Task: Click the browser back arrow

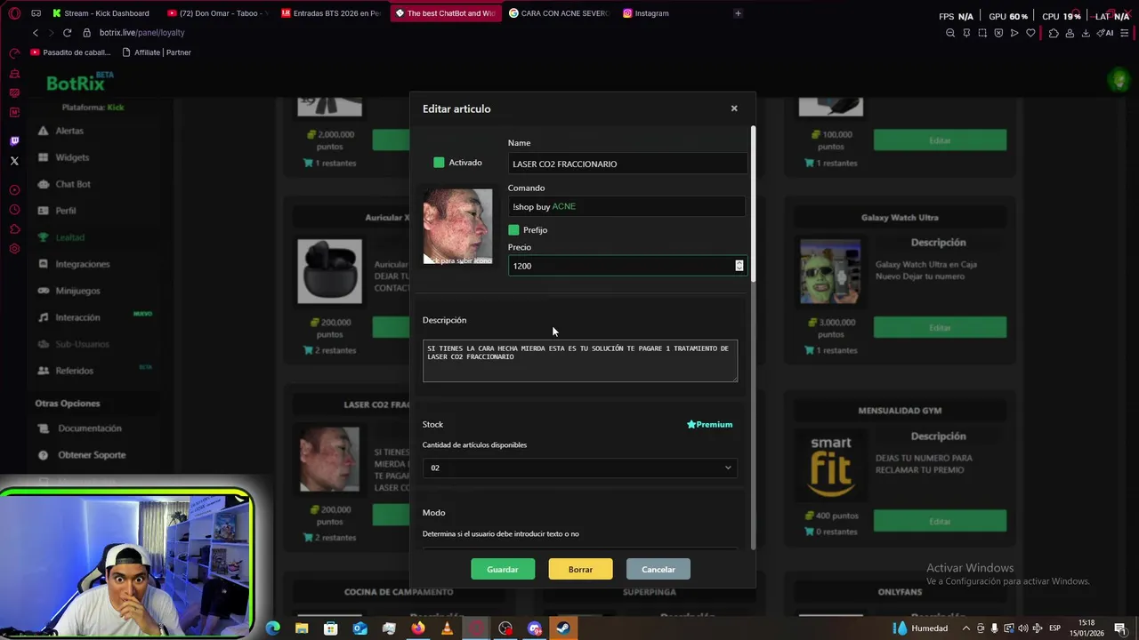Action: click(x=36, y=33)
